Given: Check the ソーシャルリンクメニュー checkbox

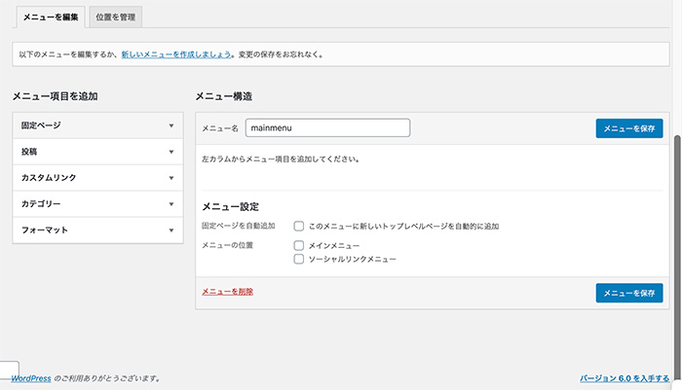Looking at the screenshot, I should [299, 260].
